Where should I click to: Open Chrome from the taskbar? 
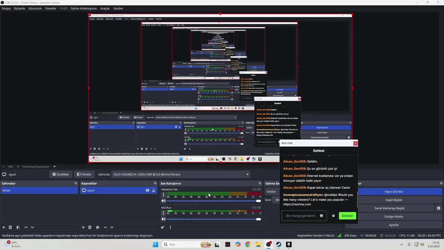coord(248,244)
